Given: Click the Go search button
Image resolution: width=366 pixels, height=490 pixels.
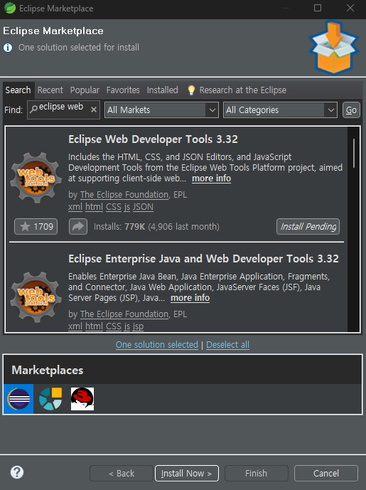Looking at the screenshot, I should 351,110.
